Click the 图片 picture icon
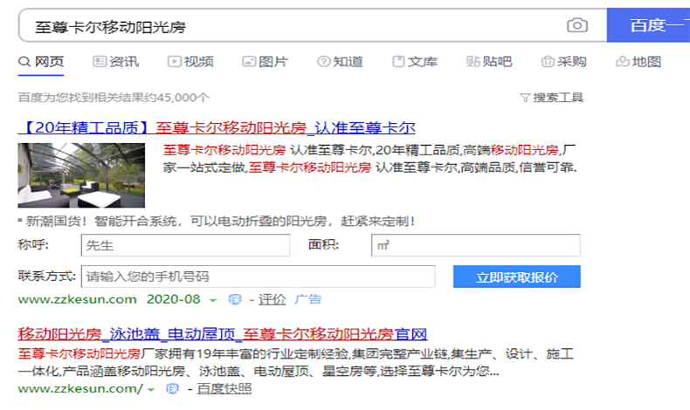Viewport: 690px width, 410px height. pyautogui.click(x=249, y=62)
